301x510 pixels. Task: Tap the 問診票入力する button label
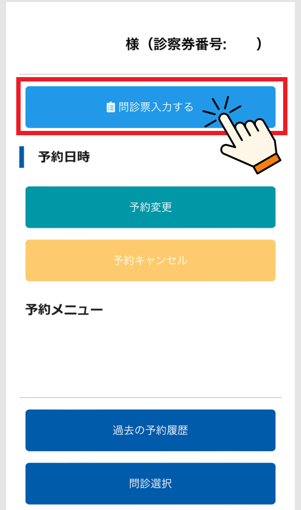pos(156,107)
